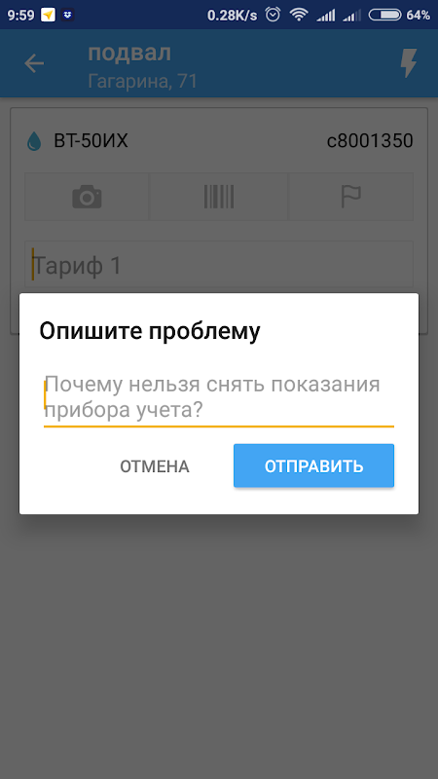Tap the ВТ-50ИХ meter name
The width and height of the screenshot is (438, 779).
pyautogui.click(x=91, y=141)
